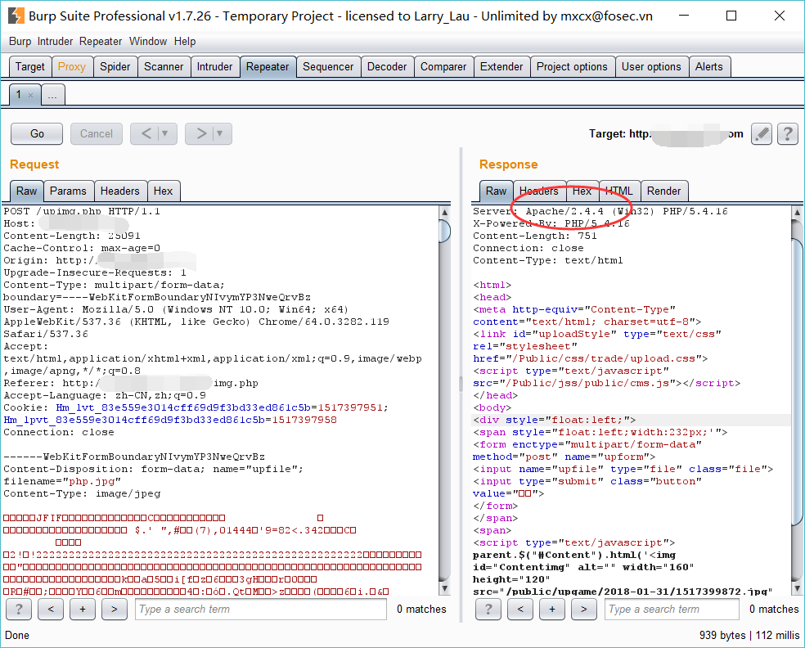
Task: Click "Content-Length: 751" in the response
Action: (534, 236)
